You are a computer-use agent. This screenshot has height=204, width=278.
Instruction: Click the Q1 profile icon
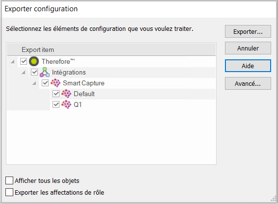(66, 104)
